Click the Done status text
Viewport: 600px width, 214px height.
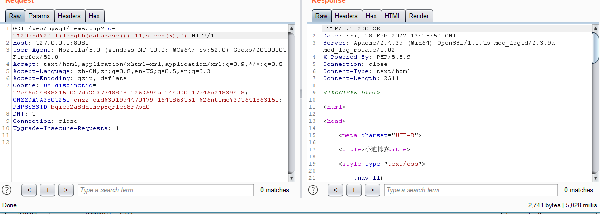tap(10, 205)
